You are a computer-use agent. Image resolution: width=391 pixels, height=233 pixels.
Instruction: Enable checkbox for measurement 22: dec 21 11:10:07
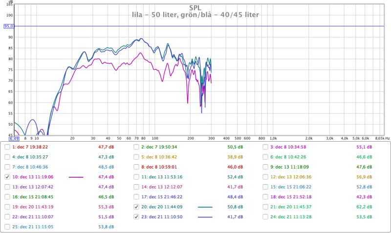point(7,217)
